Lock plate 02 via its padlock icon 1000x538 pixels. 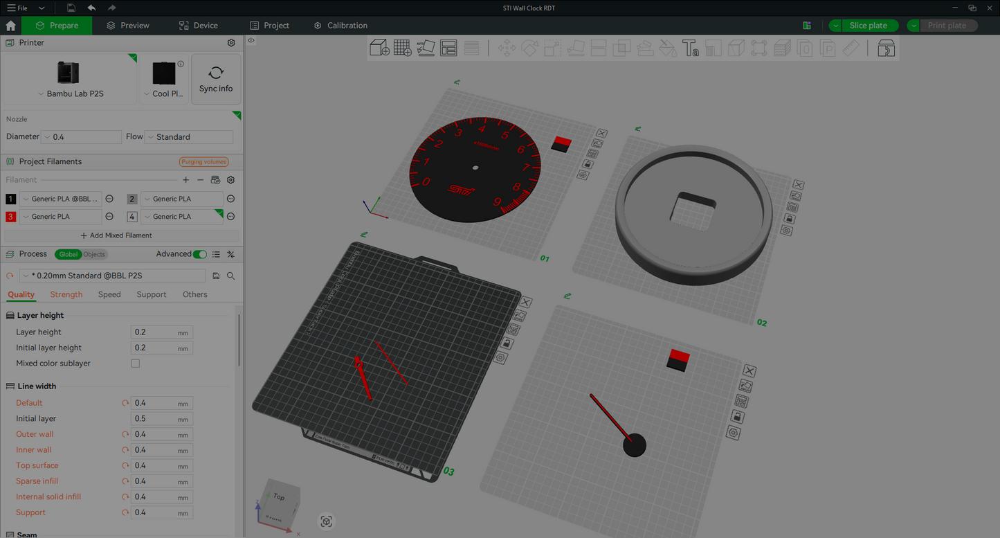(789, 219)
